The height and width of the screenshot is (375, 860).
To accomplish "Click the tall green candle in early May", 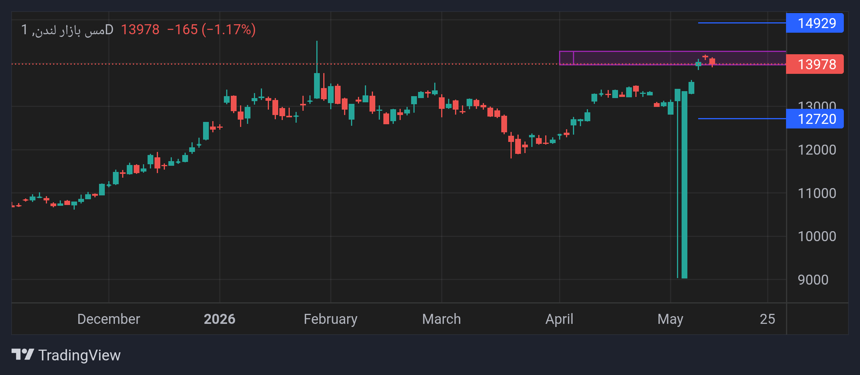I will point(684,185).
